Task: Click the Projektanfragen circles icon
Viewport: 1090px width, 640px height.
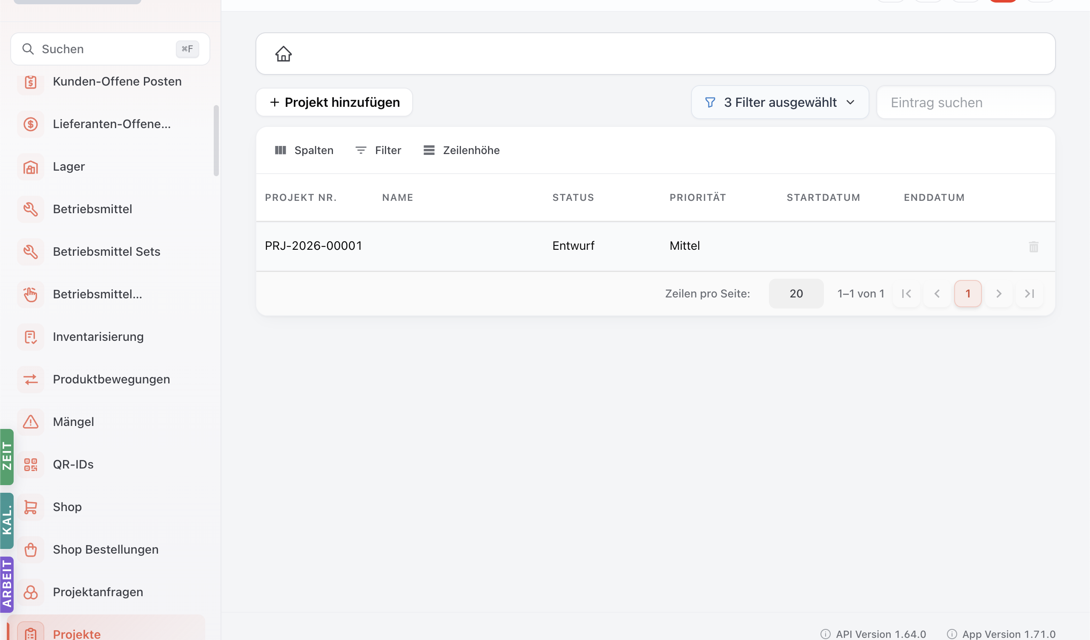Action: pyautogui.click(x=31, y=592)
